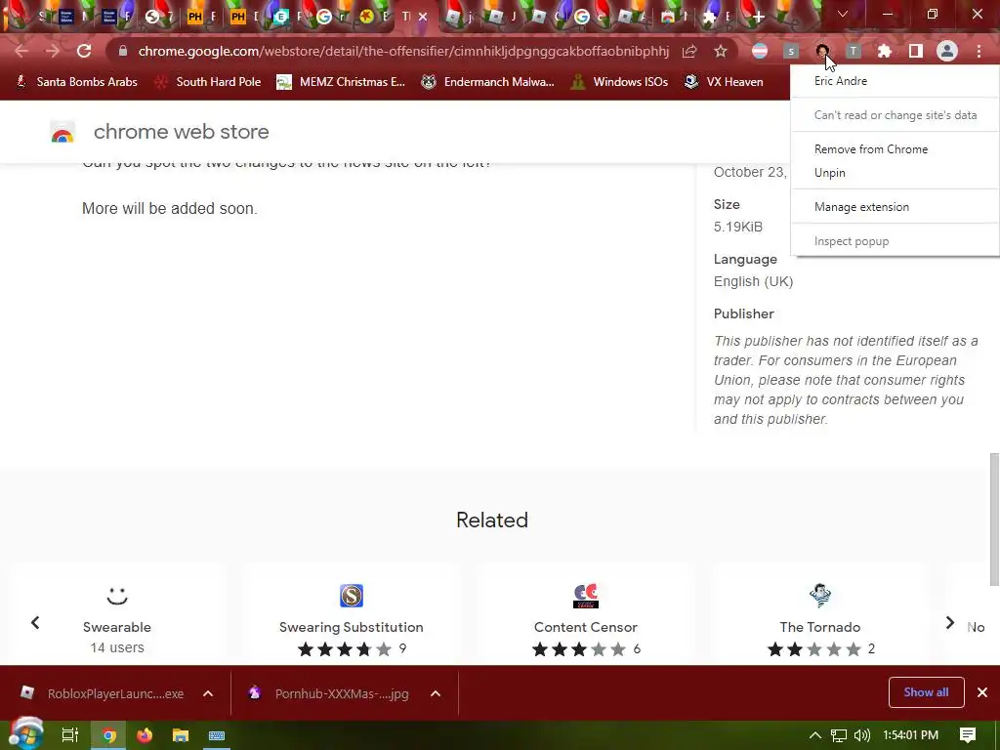Choose 'Remove from Chrome' menu entry
The image size is (1000, 750).
pyautogui.click(x=895, y=149)
